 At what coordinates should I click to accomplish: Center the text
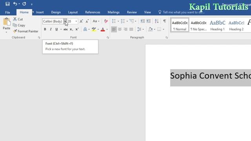pos(120,29)
